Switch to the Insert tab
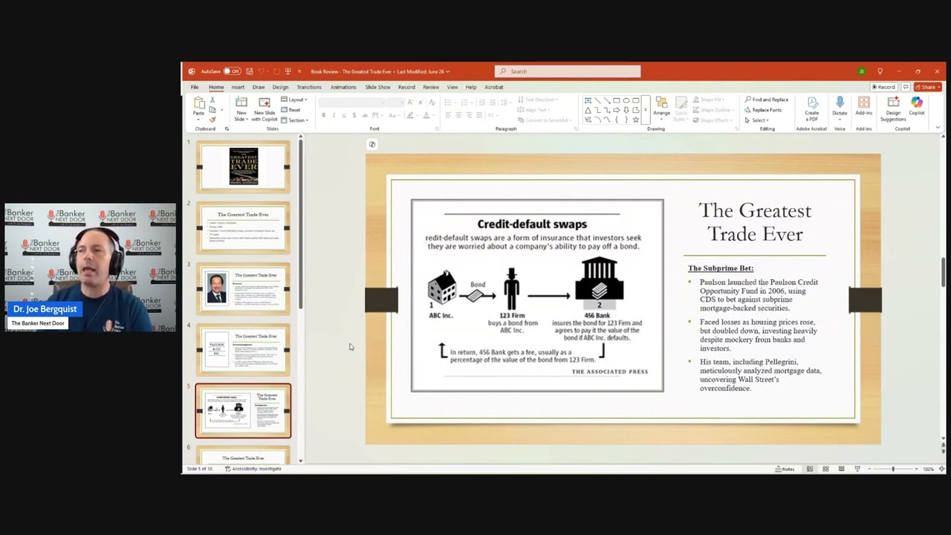This screenshot has width=951, height=535. (x=238, y=87)
